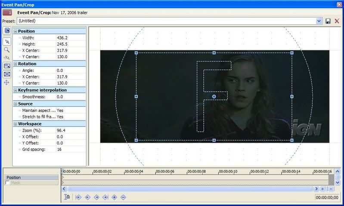Toggle the Show Properties panel icon
This screenshot has height=206, width=344.
pyautogui.click(x=7, y=31)
